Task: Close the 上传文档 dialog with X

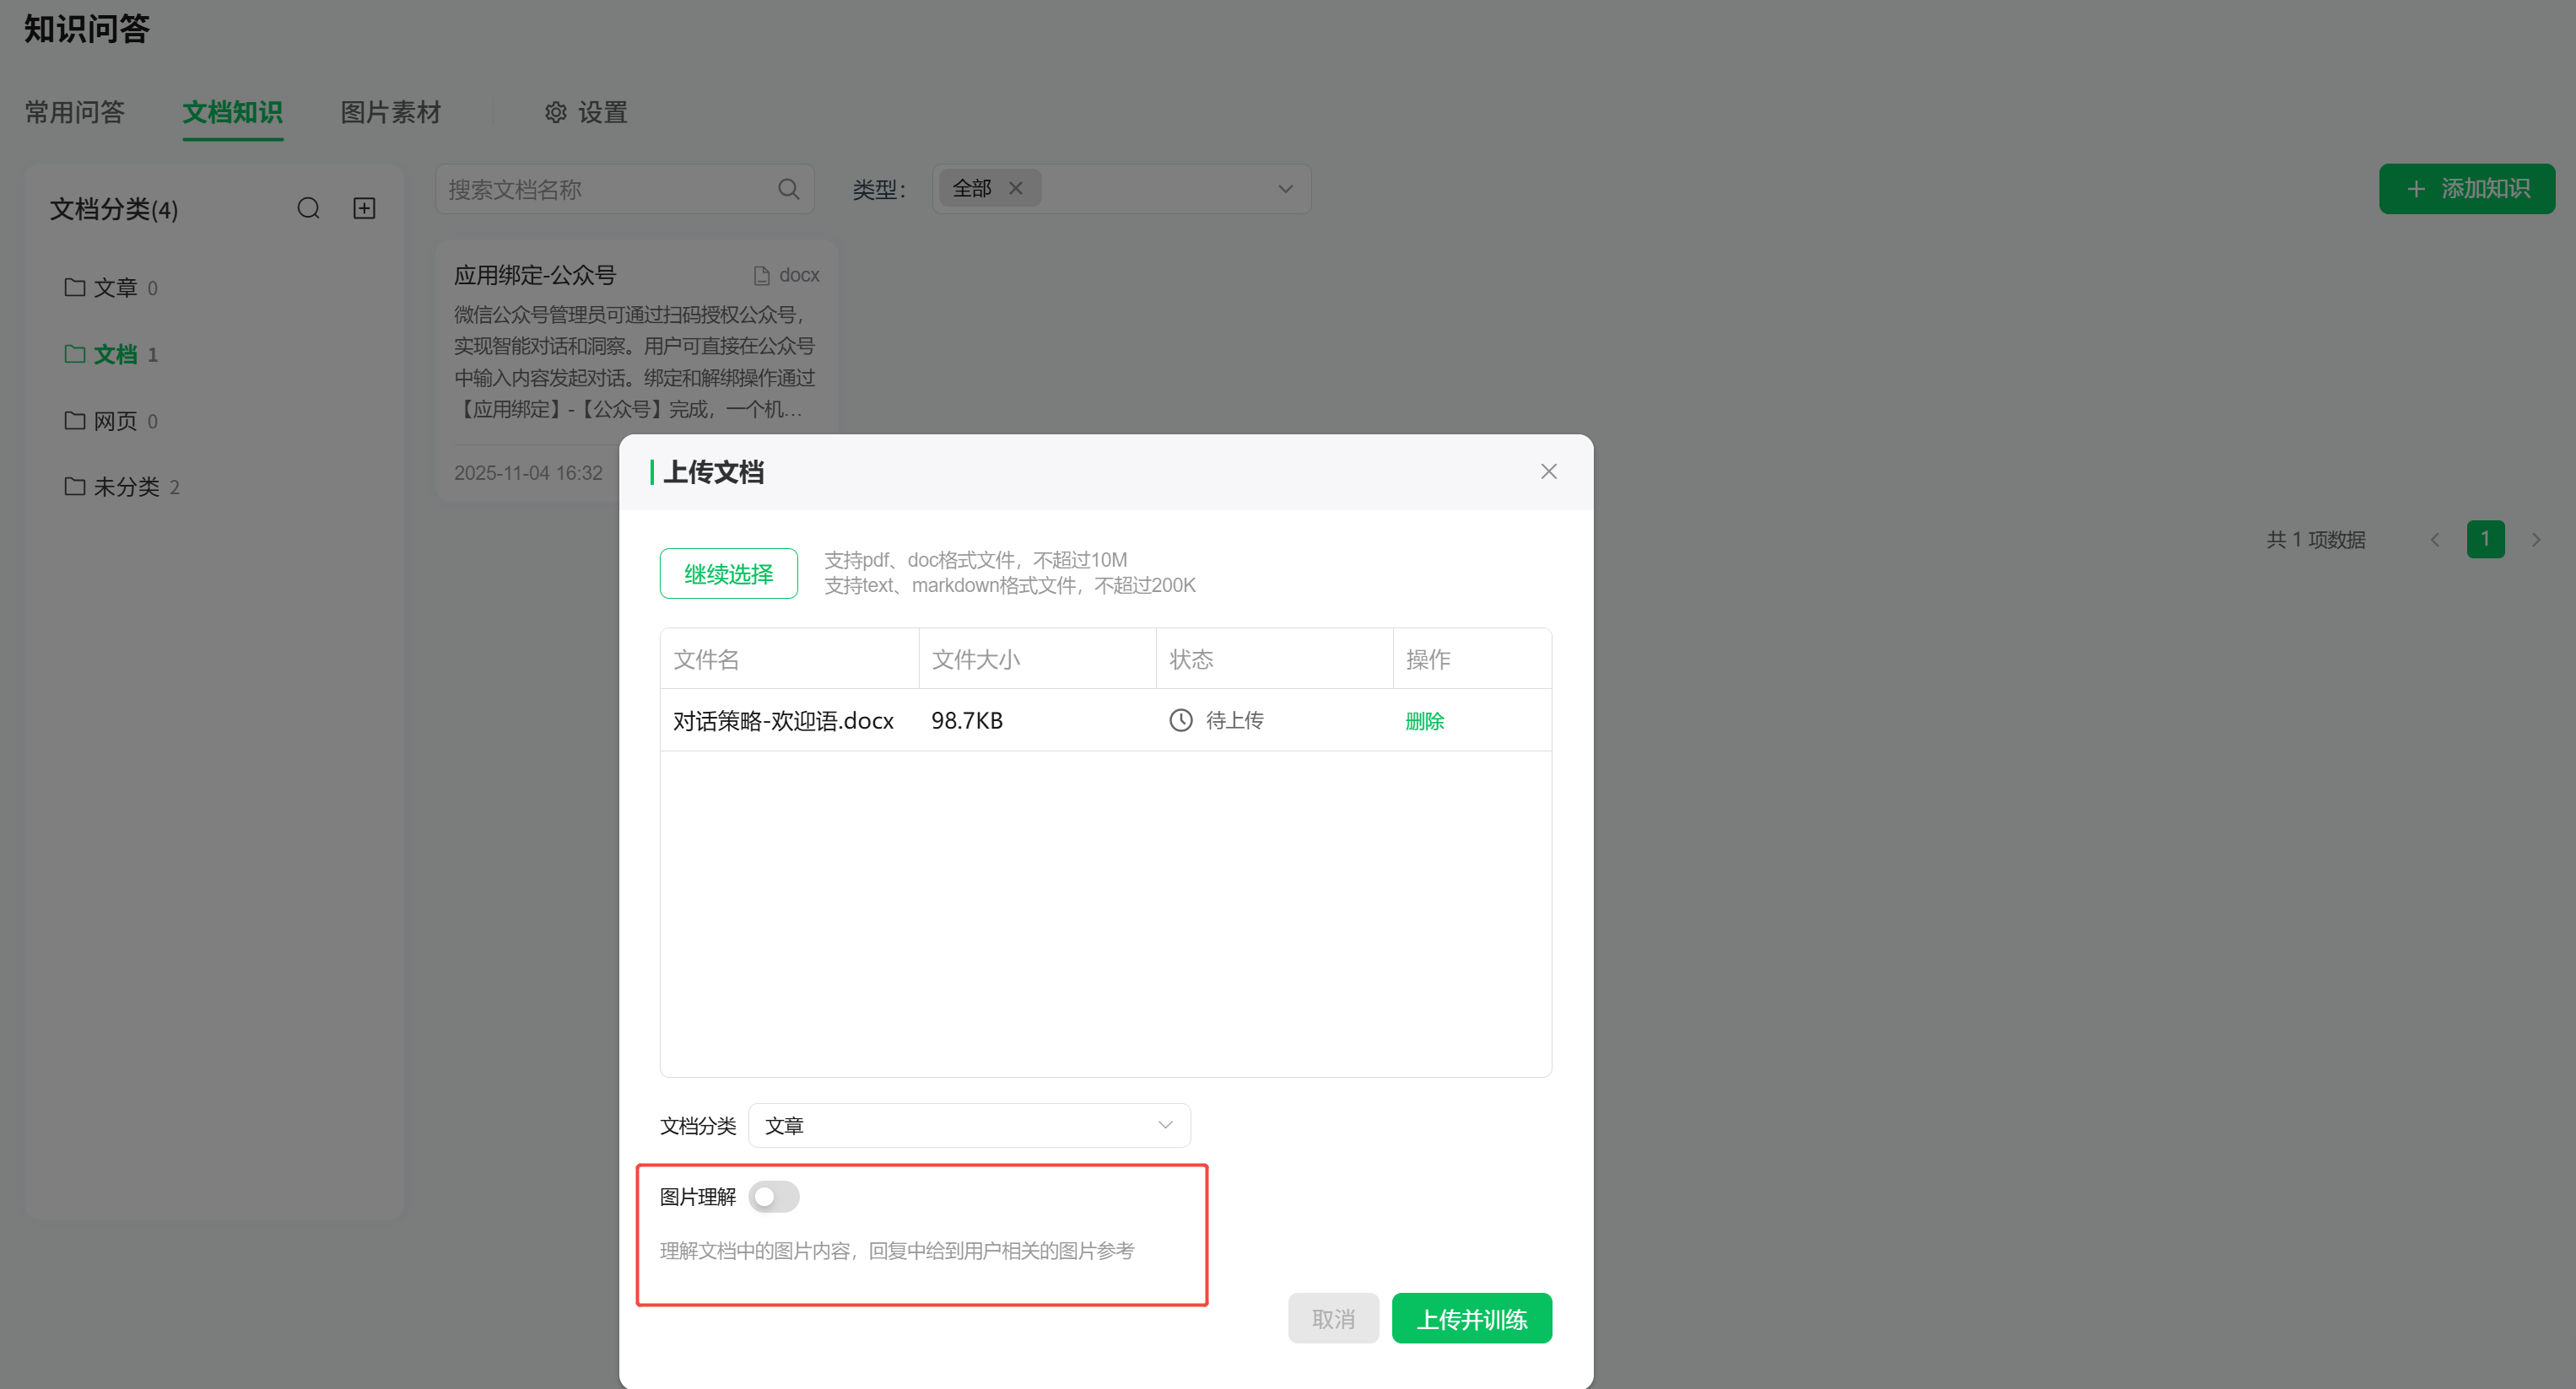Action: click(x=1548, y=471)
